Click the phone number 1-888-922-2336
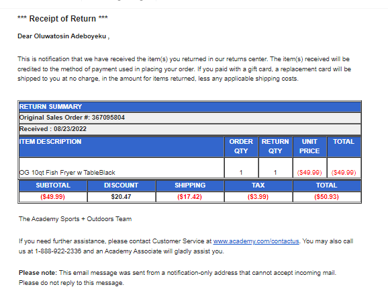388x291 pixels. pyautogui.click(x=58, y=251)
